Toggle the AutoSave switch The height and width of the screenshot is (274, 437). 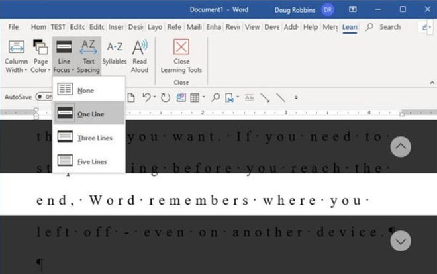point(44,97)
